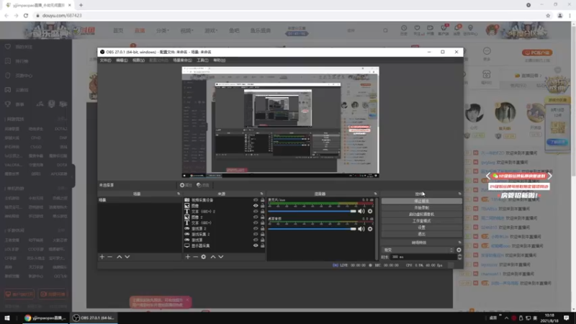This screenshot has width=576, height=324.
Task: Pop out the Scenes dock panel icon
Action: coord(179,194)
